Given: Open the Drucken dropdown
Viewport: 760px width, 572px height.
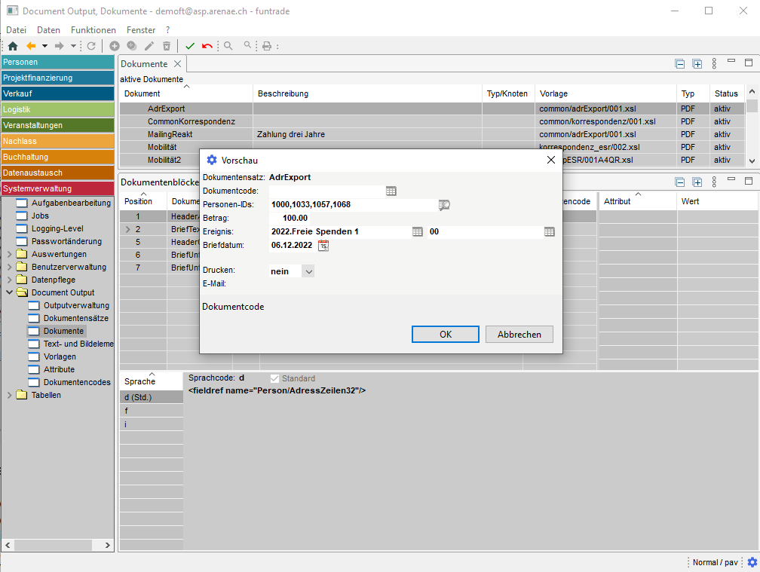Looking at the screenshot, I should click(x=308, y=271).
